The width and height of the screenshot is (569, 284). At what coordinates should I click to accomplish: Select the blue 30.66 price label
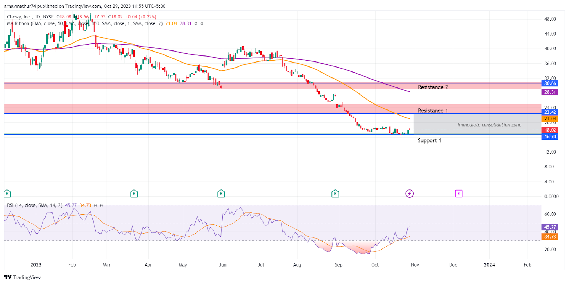point(550,84)
